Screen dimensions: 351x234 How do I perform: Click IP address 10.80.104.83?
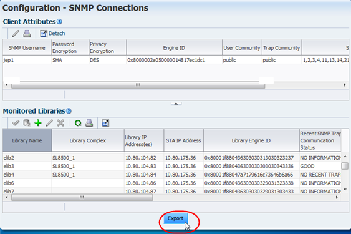click(141, 167)
